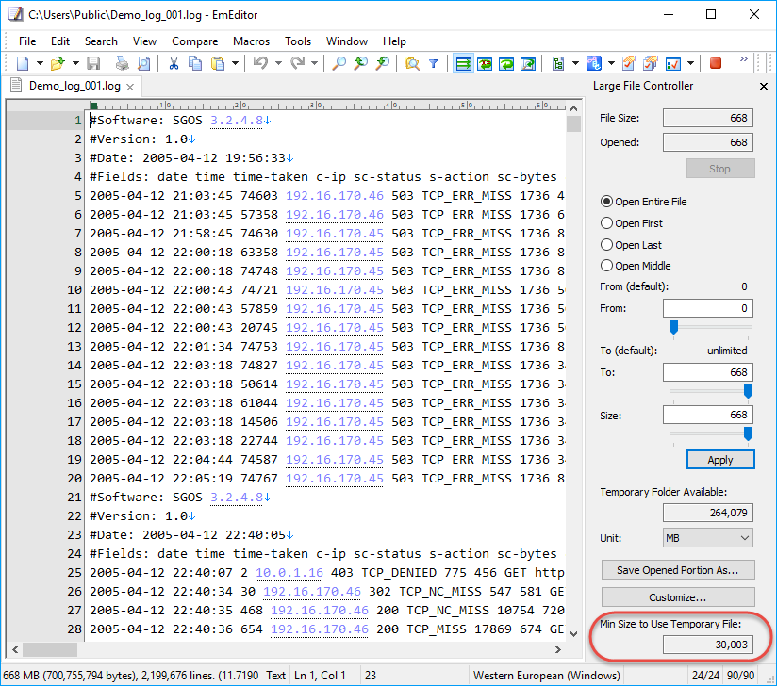Click the blue Filter funnel icon
Screen dimensions: 777x686
[434, 63]
